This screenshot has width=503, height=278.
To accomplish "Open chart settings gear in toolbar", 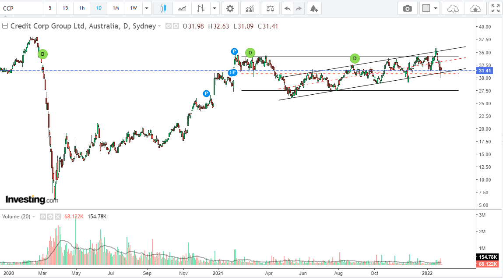I will [230, 8].
